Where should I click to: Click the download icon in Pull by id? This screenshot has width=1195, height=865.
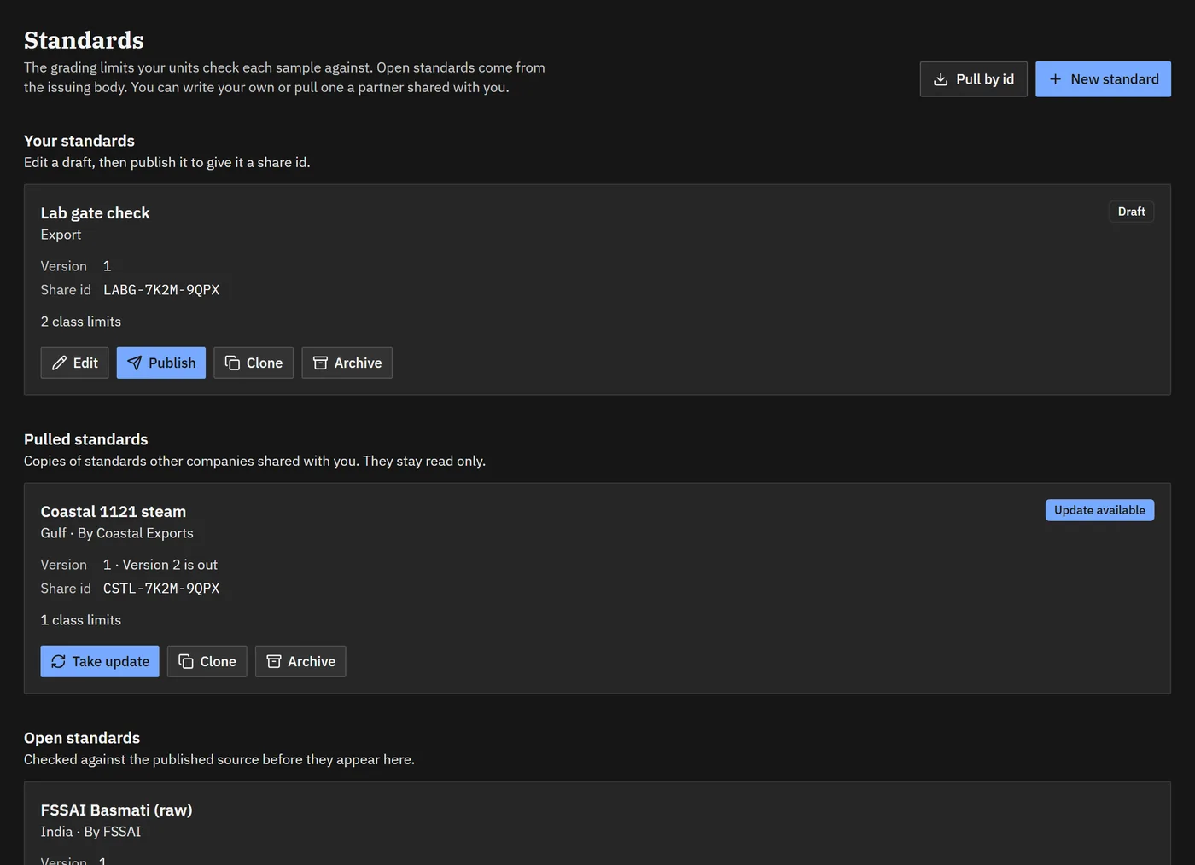(x=941, y=79)
